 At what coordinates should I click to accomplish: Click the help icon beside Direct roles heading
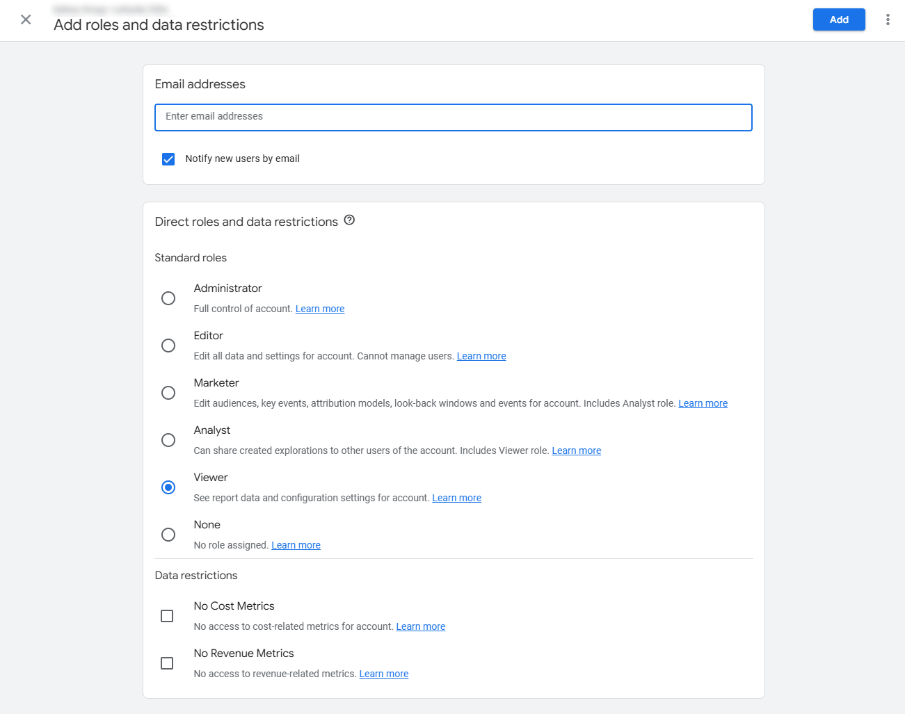tap(349, 220)
